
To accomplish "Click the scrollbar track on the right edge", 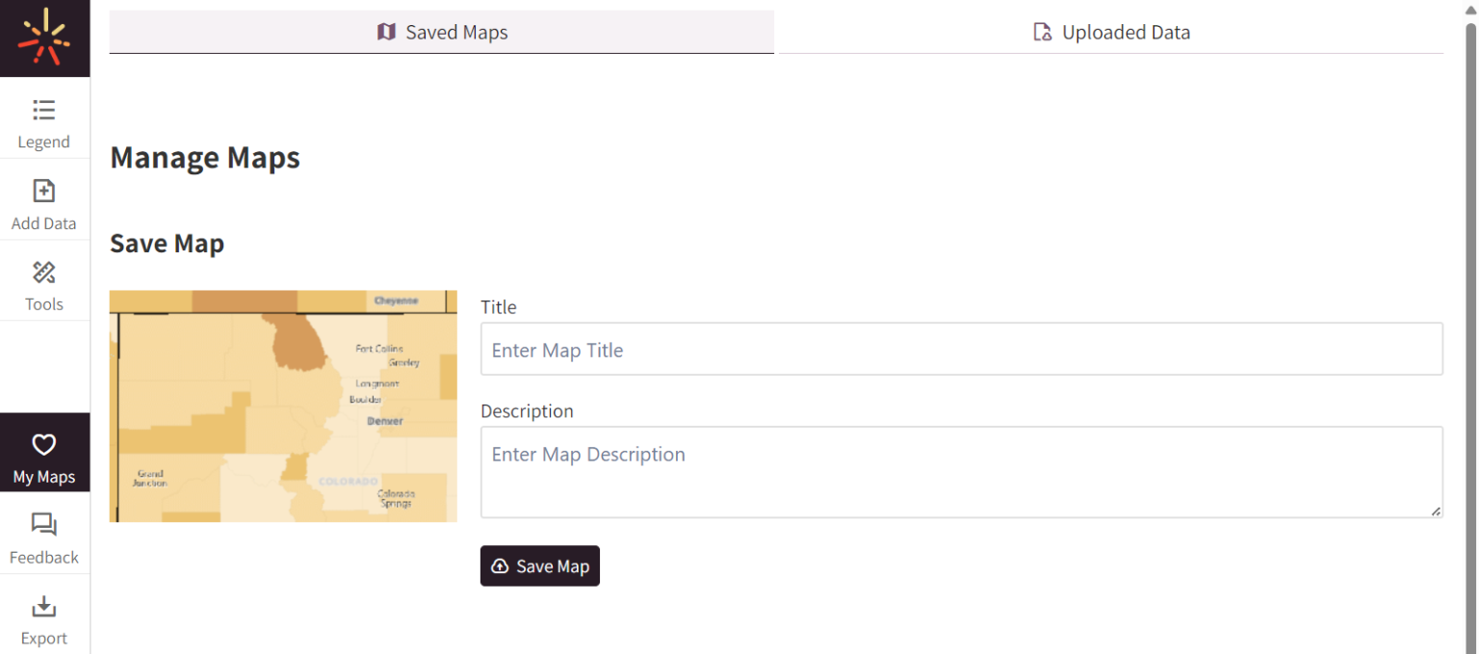I will point(1471,337).
